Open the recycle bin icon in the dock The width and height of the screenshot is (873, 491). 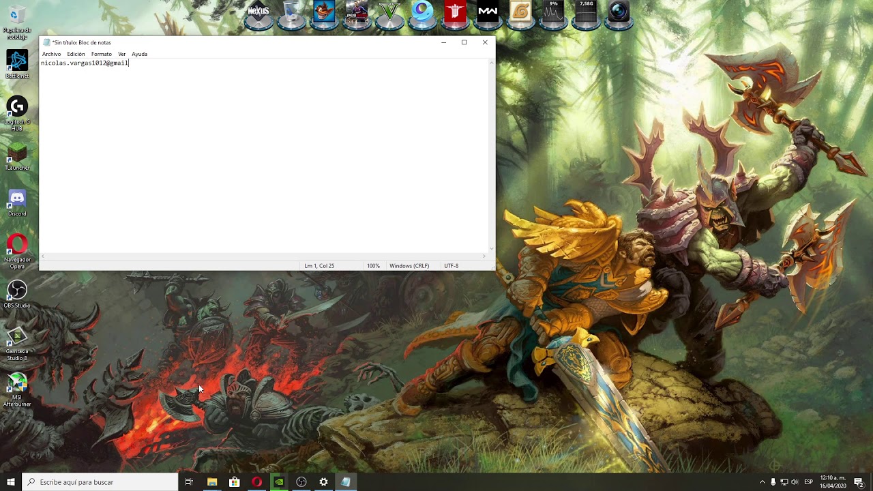point(291,14)
